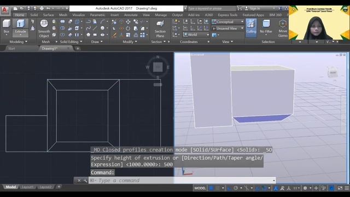Open the AutoCAD application menu

click(x=5, y=10)
